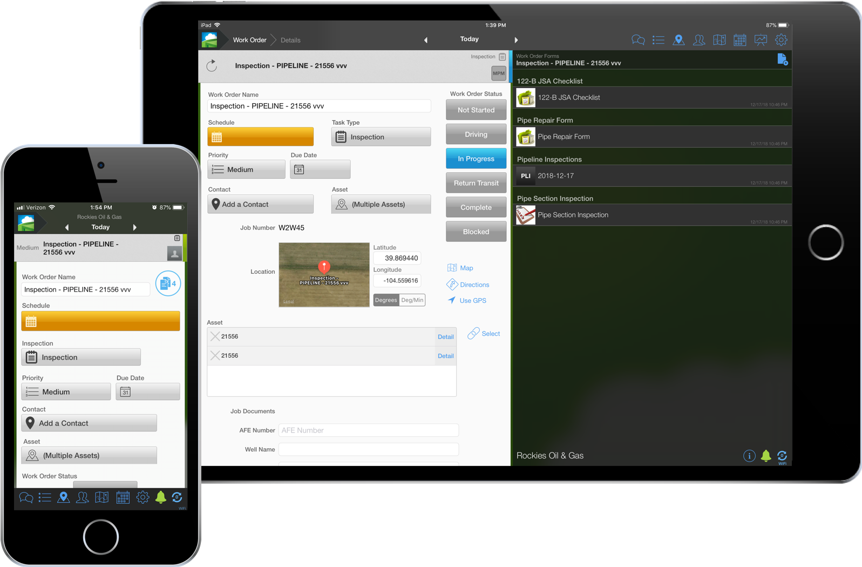Expand the (Multiple Assets) selector on iPad

381,205
